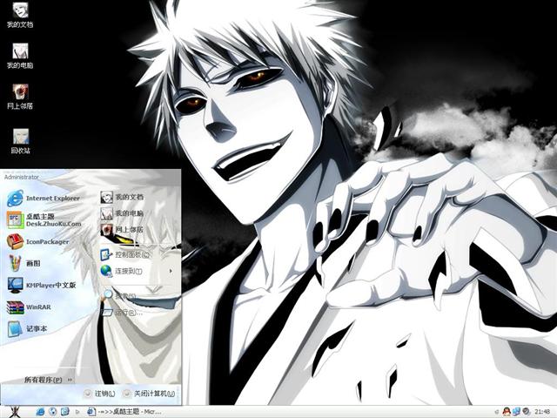The width and height of the screenshot is (557, 418).
Task: Click the globe quick launch icon
Action: pos(52,412)
